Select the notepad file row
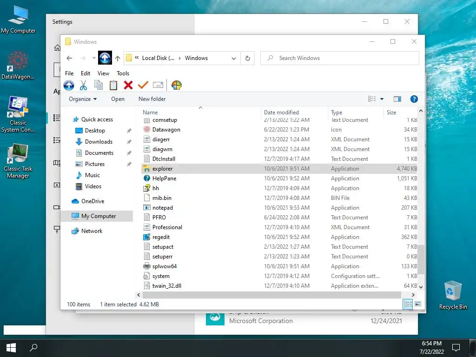The width and height of the screenshot is (476, 357). click(x=279, y=208)
